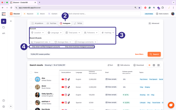Open the Location dropdown filter
176x110 pixels.
(38, 33)
